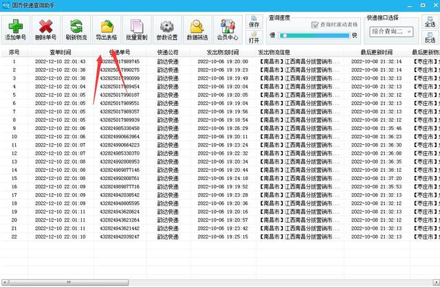This screenshot has height=288, width=440.
Task: Click update time 2022-10-08 21:35:46
Action: (x=377, y=128)
